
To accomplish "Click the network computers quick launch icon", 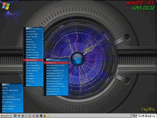I will point(22,116).
